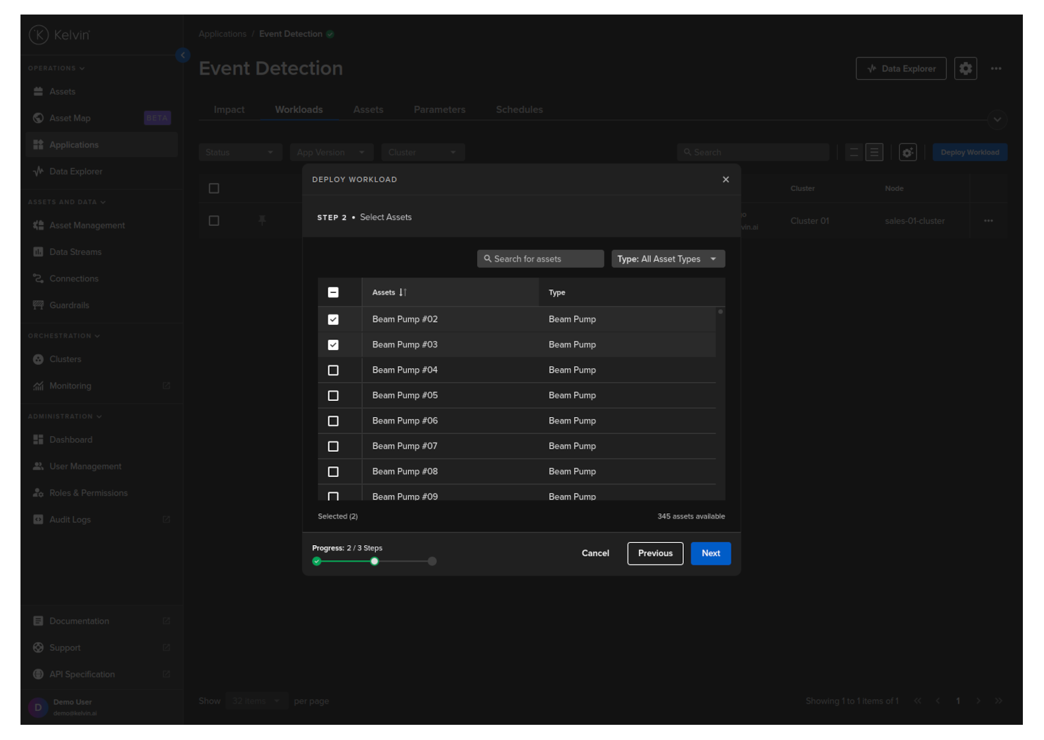
Task: Click the third step progress marker
Action: click(x=432, y=562)
